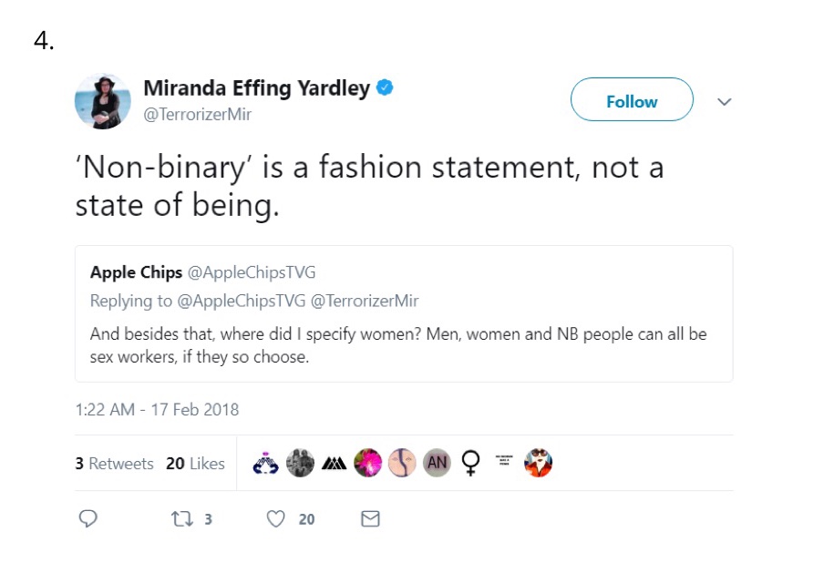Open the last liker avatar in orange
Screen dimensions: 824x563
click(x=539, y=463)
